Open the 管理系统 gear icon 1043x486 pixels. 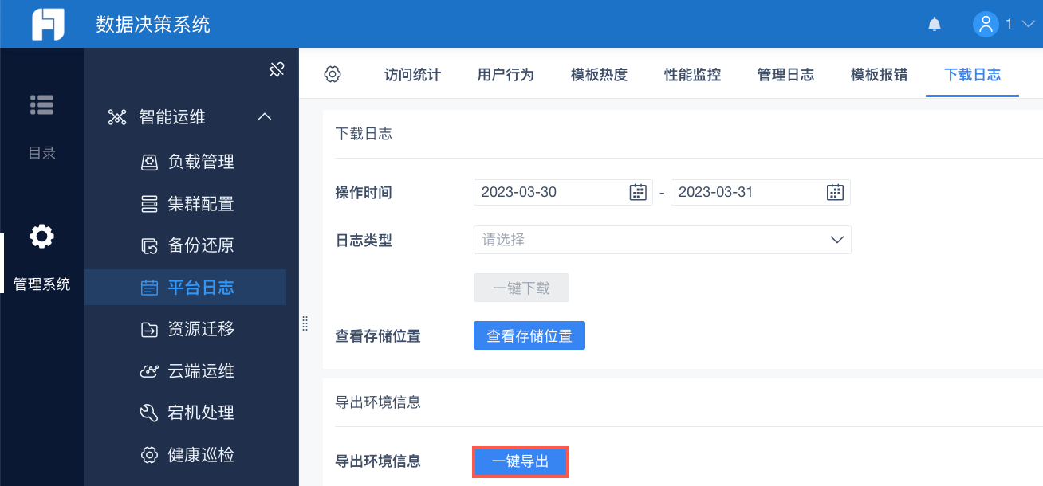41,236
